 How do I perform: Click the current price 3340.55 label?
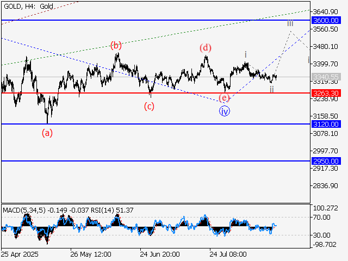pyautogui.click(x=326, y=77)
